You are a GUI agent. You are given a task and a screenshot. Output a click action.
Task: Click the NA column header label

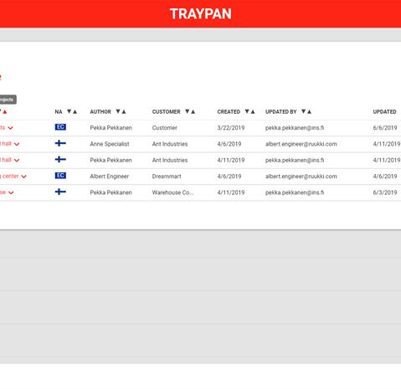coord(59,112)
